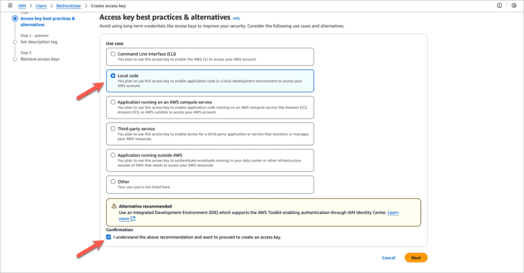Click the clock icon in top right

click(x=514, y=6)
